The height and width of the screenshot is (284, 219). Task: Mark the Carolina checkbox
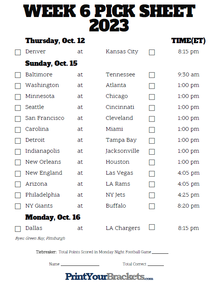tap(18, 130)
